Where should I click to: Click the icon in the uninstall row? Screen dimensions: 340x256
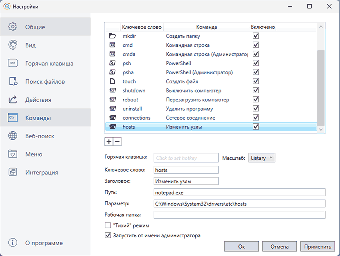112,108
